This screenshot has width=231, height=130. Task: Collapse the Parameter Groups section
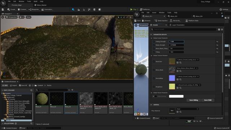[x=151, y=35]
